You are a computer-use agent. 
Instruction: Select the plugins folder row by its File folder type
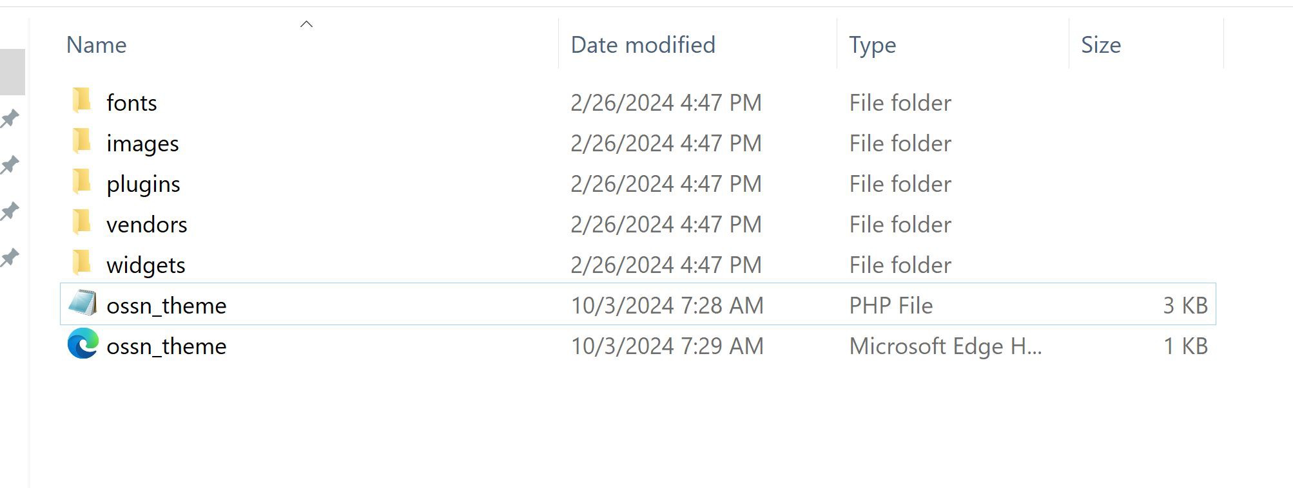(900, 184)
